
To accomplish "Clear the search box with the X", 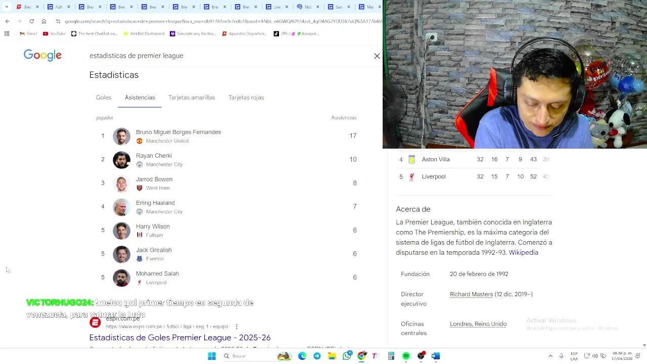I will click(377, 56).
